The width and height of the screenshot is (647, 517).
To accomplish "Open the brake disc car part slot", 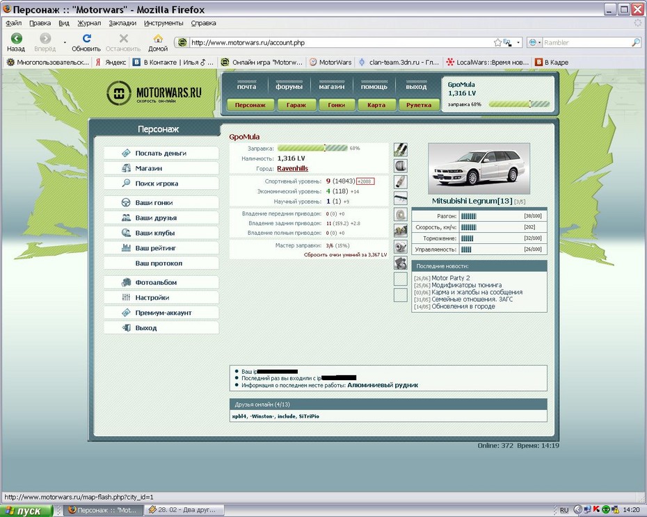I will (x=400, y=215).
